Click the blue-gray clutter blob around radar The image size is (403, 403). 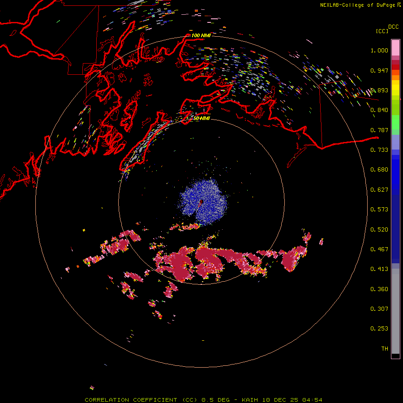point(203,202)
